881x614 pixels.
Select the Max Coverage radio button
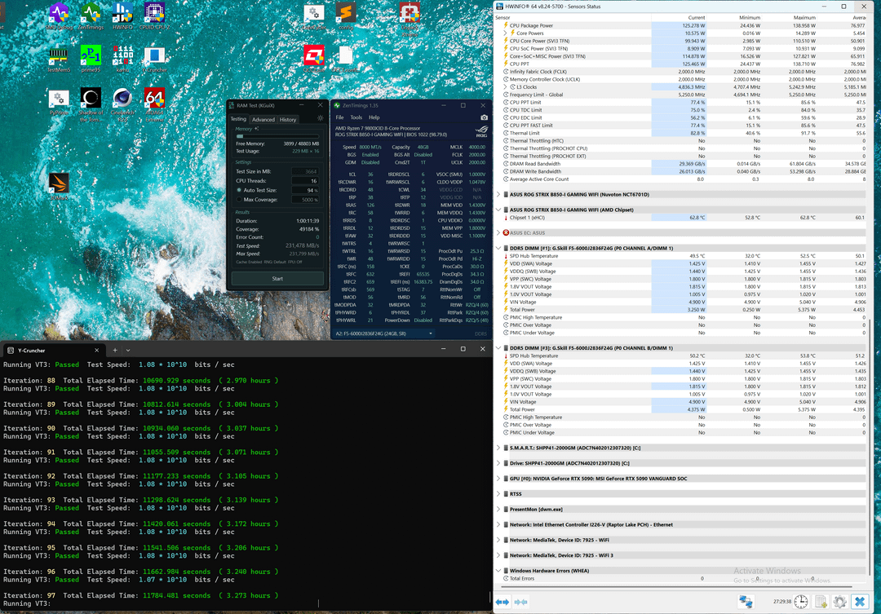point(239,200)
